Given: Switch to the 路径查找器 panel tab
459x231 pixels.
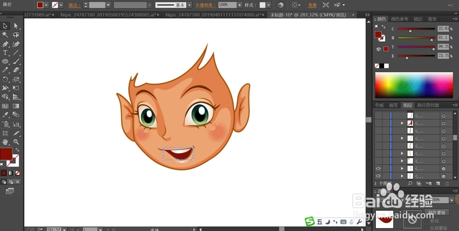Looking at the screenshot, I should tap(428, 105).
